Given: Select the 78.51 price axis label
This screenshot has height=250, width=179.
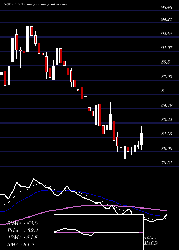Looking at the screenshot, I should pyautogui.click(x=167, y=163).
